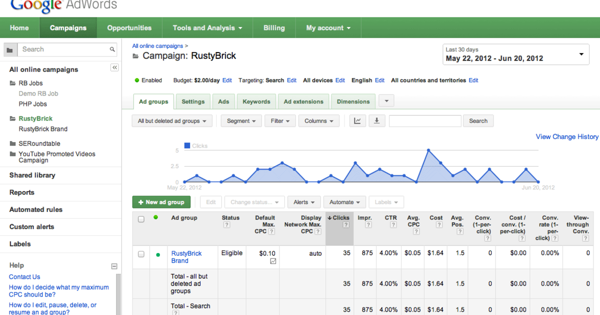The height and width of the screenshot is (315, 600).
Task: Click the green enabled status dot for RustyBrick Brand
Action: click(x=158, y=253)
